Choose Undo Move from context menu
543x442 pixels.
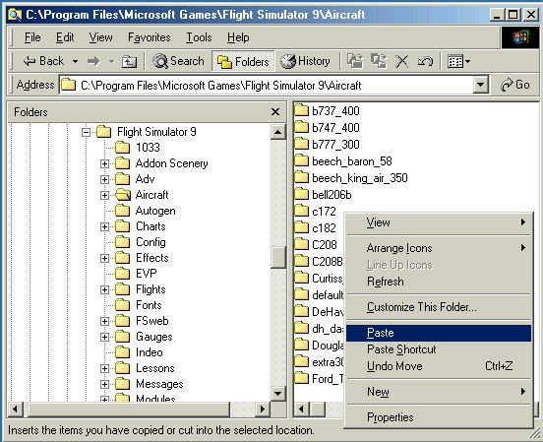439,366
